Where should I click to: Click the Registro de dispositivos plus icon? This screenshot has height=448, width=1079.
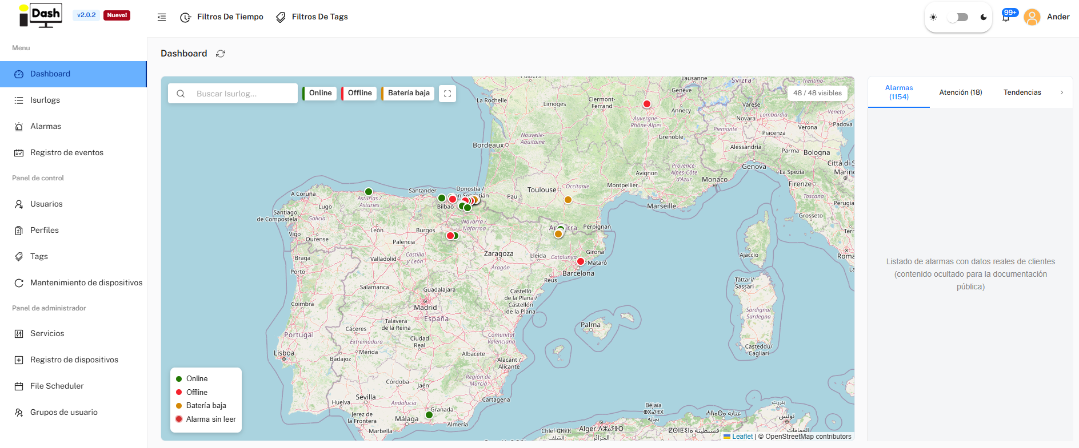point(19,360)
